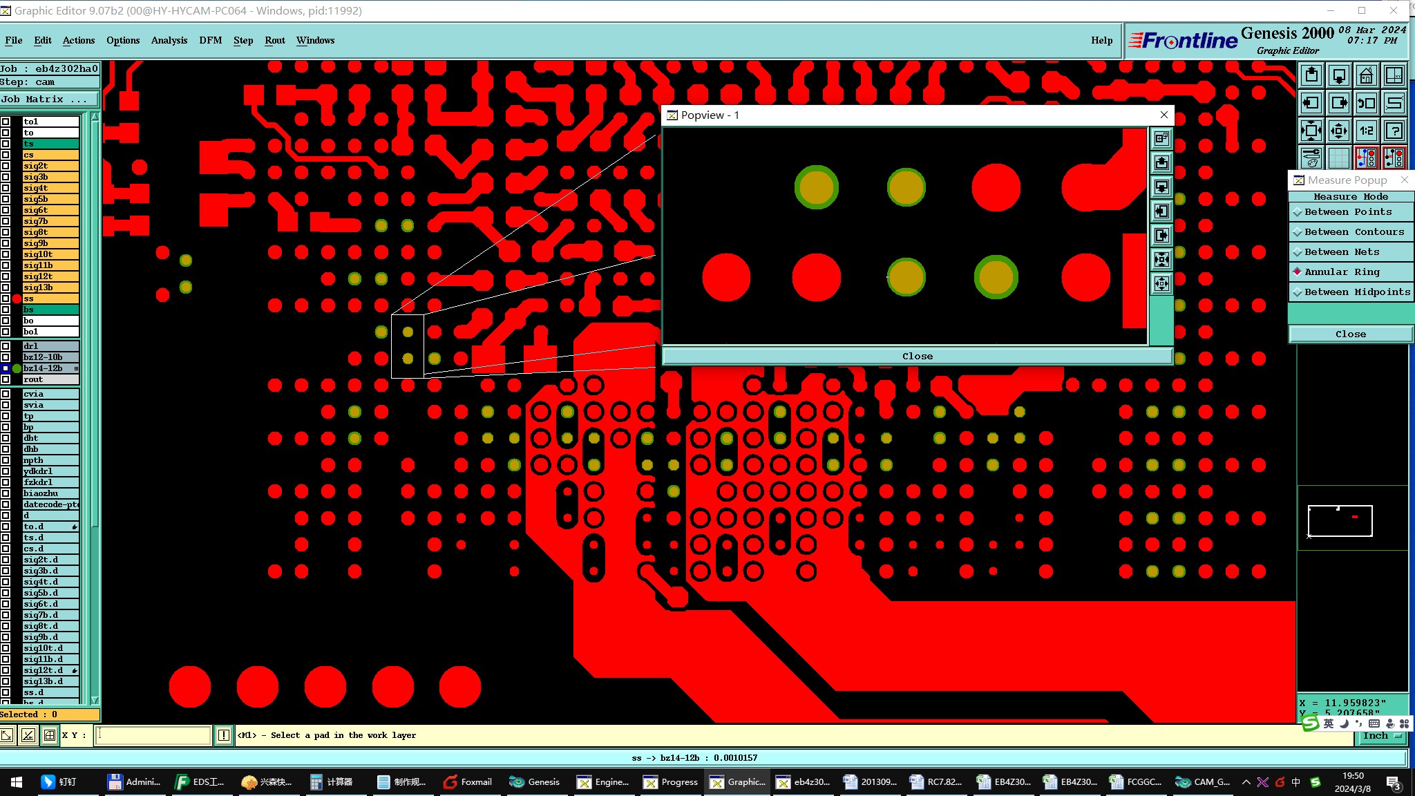
Task: Click the snap net mode icon in red
Action: (x=1366, y=158)
